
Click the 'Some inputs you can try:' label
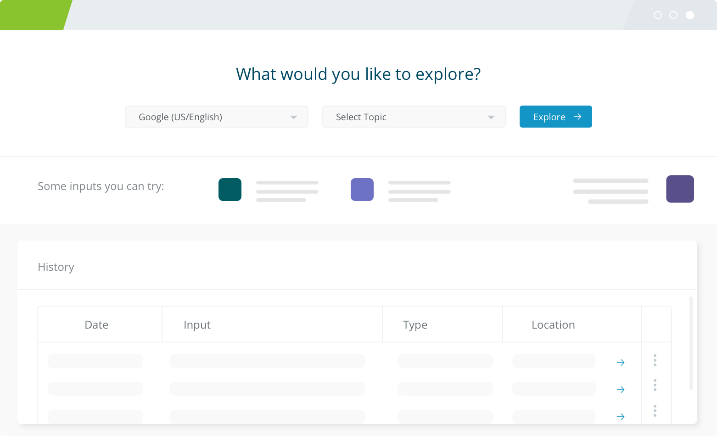(101, 186)
